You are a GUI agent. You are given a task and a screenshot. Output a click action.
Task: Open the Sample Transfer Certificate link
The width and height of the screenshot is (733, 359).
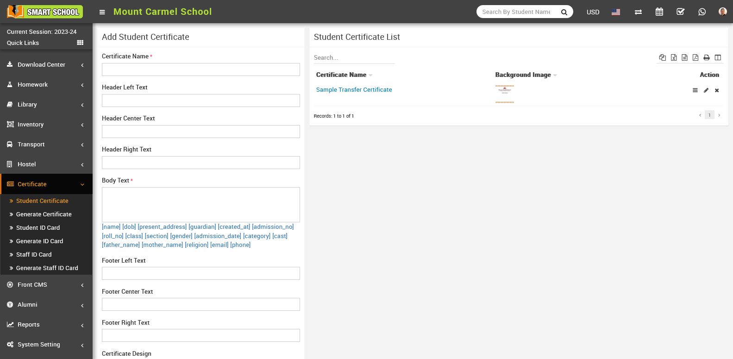point(354,90)
